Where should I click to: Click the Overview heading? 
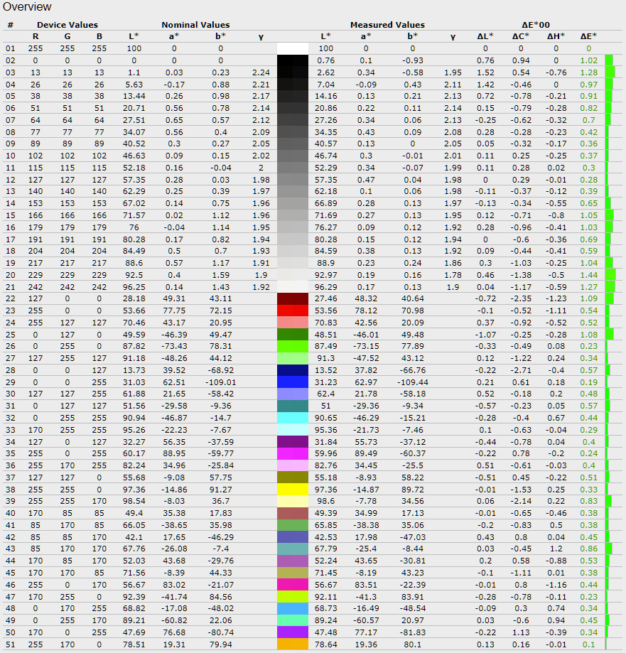coord(27,7)
